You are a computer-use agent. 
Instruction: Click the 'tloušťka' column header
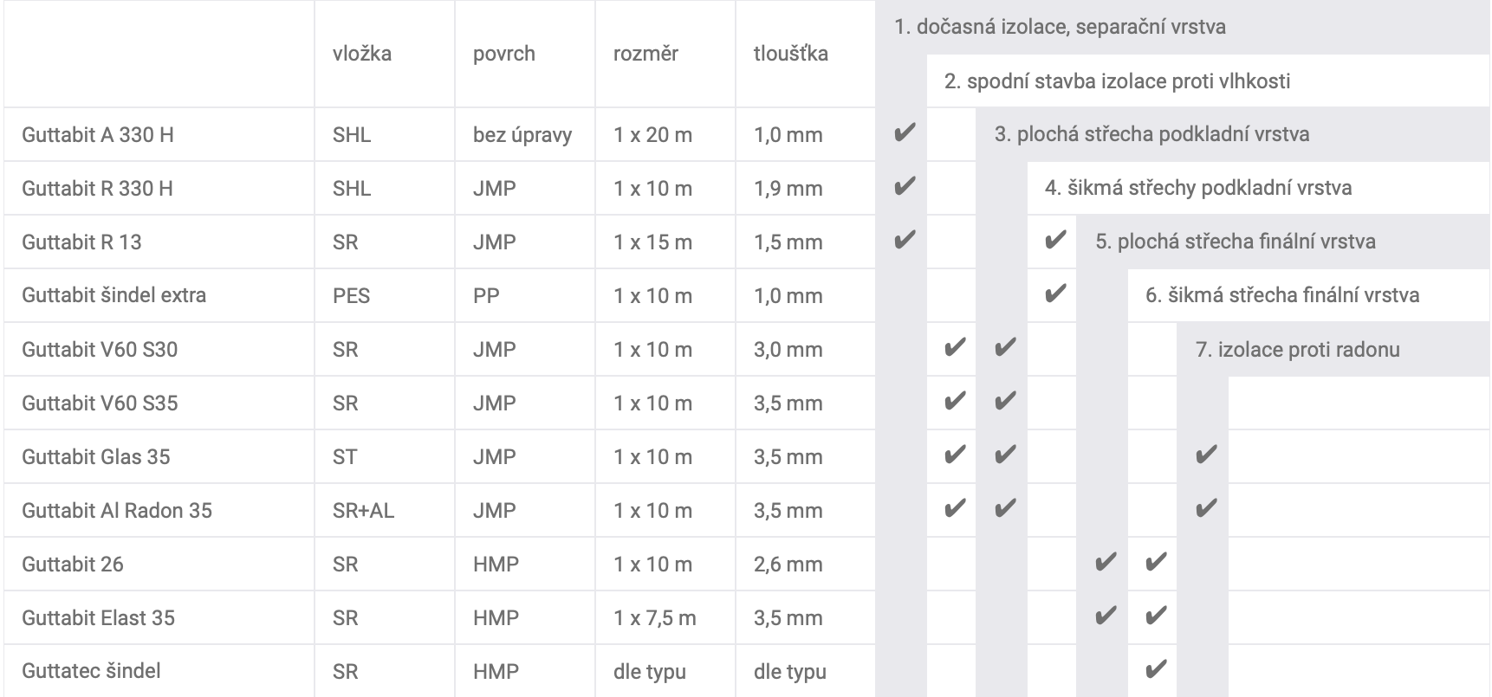(x=791, y=54)
